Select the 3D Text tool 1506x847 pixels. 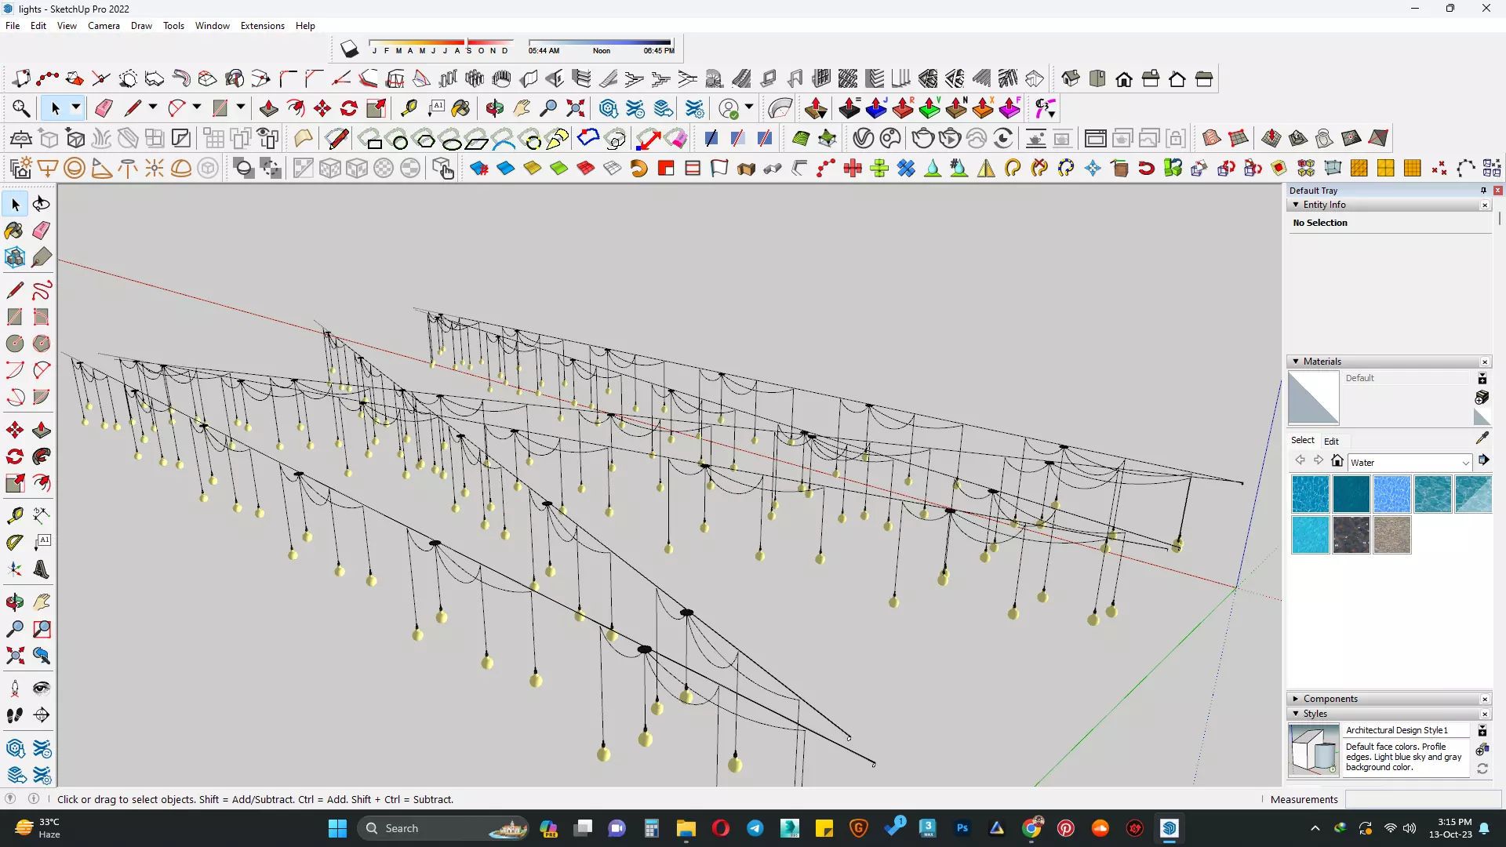coord(42,569)
